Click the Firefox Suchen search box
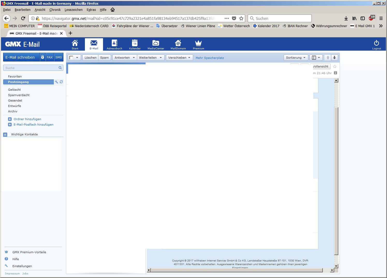The image size is (387, 278). click(x=280, y=18)
